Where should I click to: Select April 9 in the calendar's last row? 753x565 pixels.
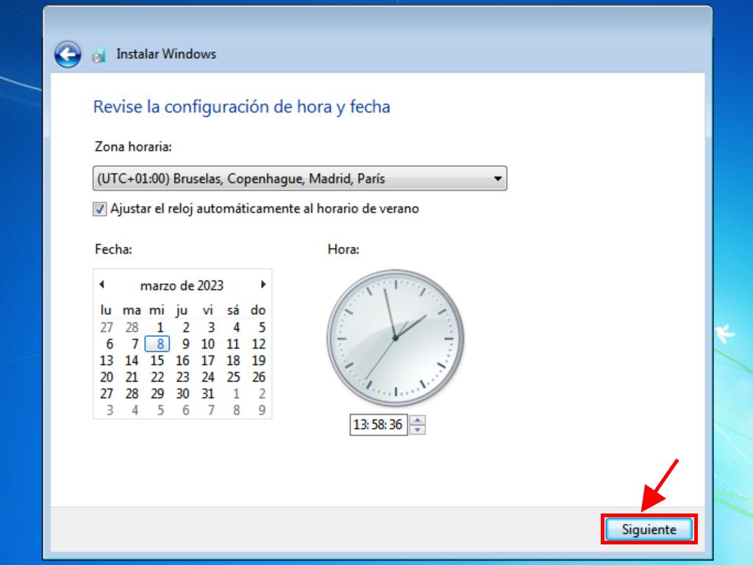point(261,411)
